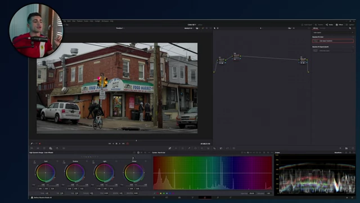
Task: Toggle loop playback
Action: tap(128, 144)
